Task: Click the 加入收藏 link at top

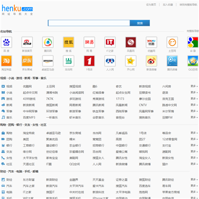Action: click(167, 5)
